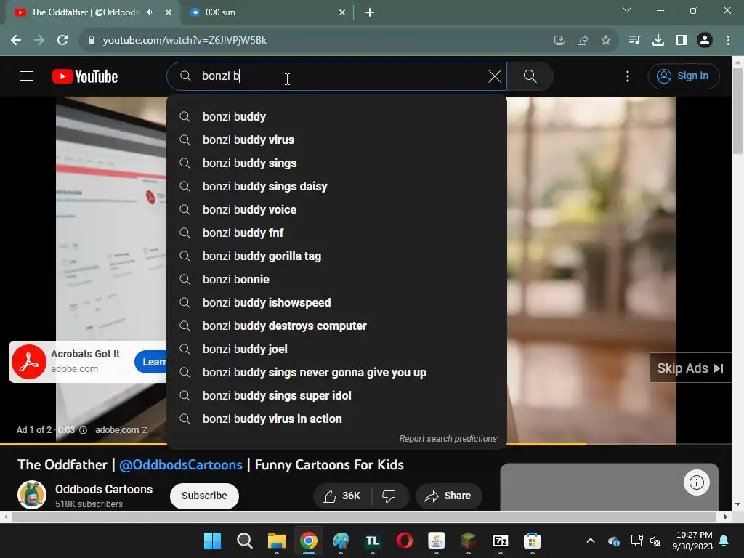Open a new browser tab
The image size is (744, 558).
pos(370,12)
